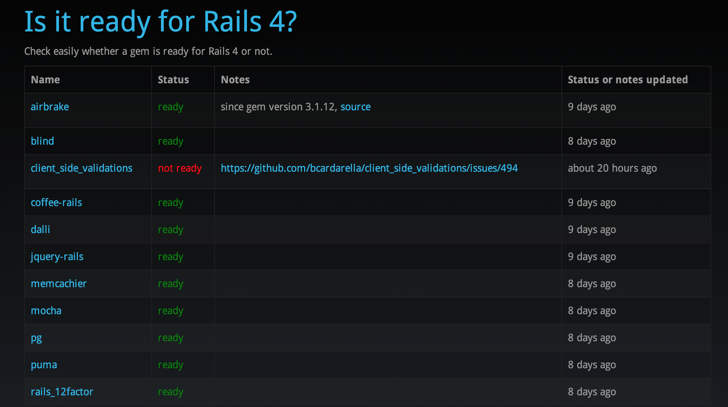Viewport: 728px width, 407px height.
Task: Sort the table by Status column
Action: (x=173, y=80)
